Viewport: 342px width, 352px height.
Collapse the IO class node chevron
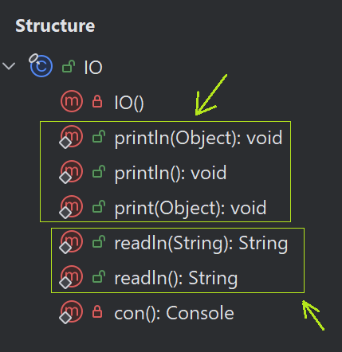click(x=9, y=66)
